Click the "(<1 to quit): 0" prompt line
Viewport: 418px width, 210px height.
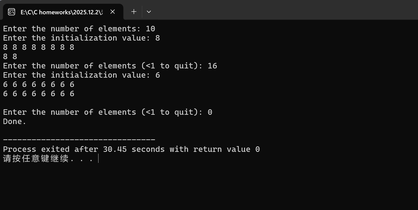point(108,112)
